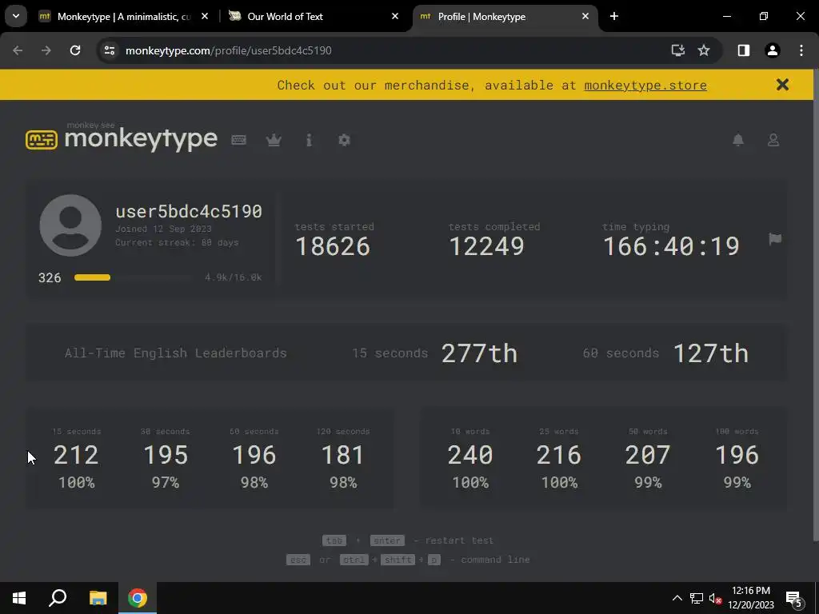Viewport: 819px width, 614px height.
Task: Click username user5bdc4c5190
Action: click(189, 211)
